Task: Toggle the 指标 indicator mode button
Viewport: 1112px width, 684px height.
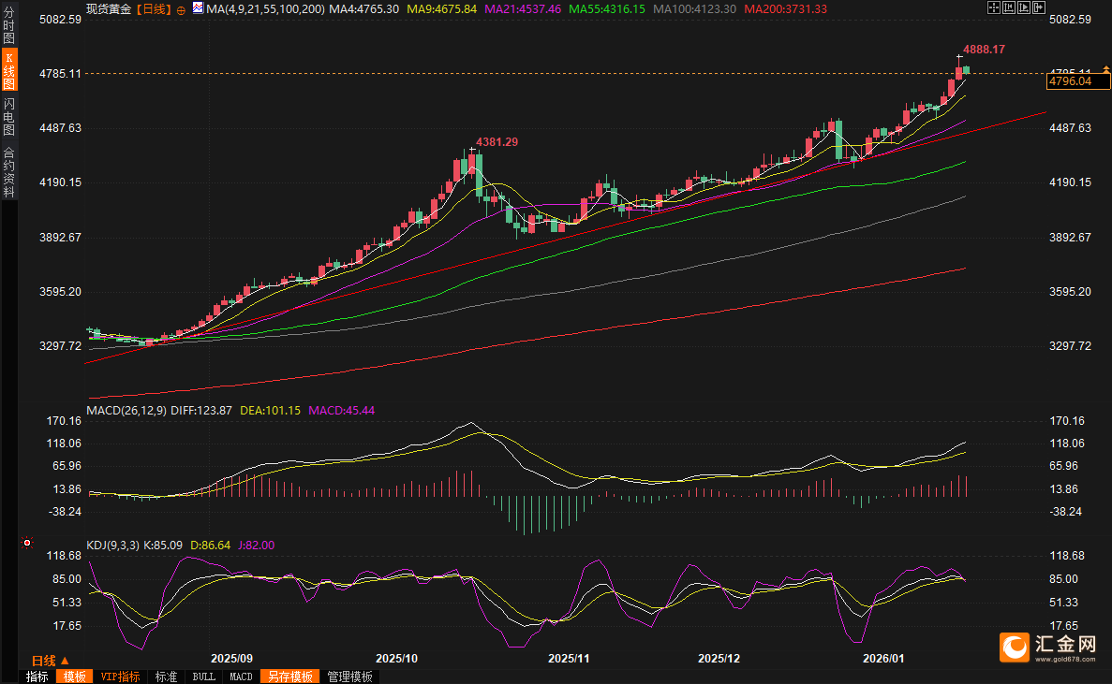Action: (x=37, y=677)
